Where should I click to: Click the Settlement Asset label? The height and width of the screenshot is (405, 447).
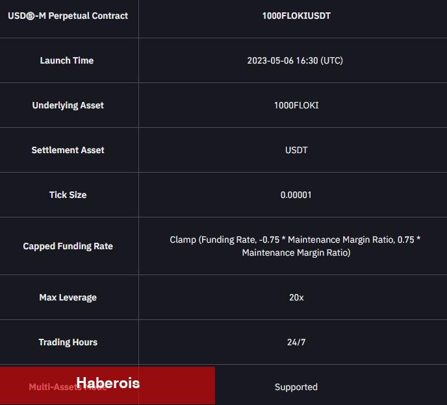(68, 150)
